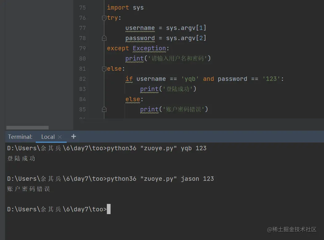The height and width of the screenshot is (240, 324).
Task: Click fold end marker on line 85
Action: coord(104,109)
